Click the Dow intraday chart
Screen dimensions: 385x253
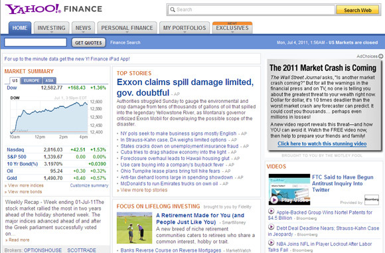[49, 117]
